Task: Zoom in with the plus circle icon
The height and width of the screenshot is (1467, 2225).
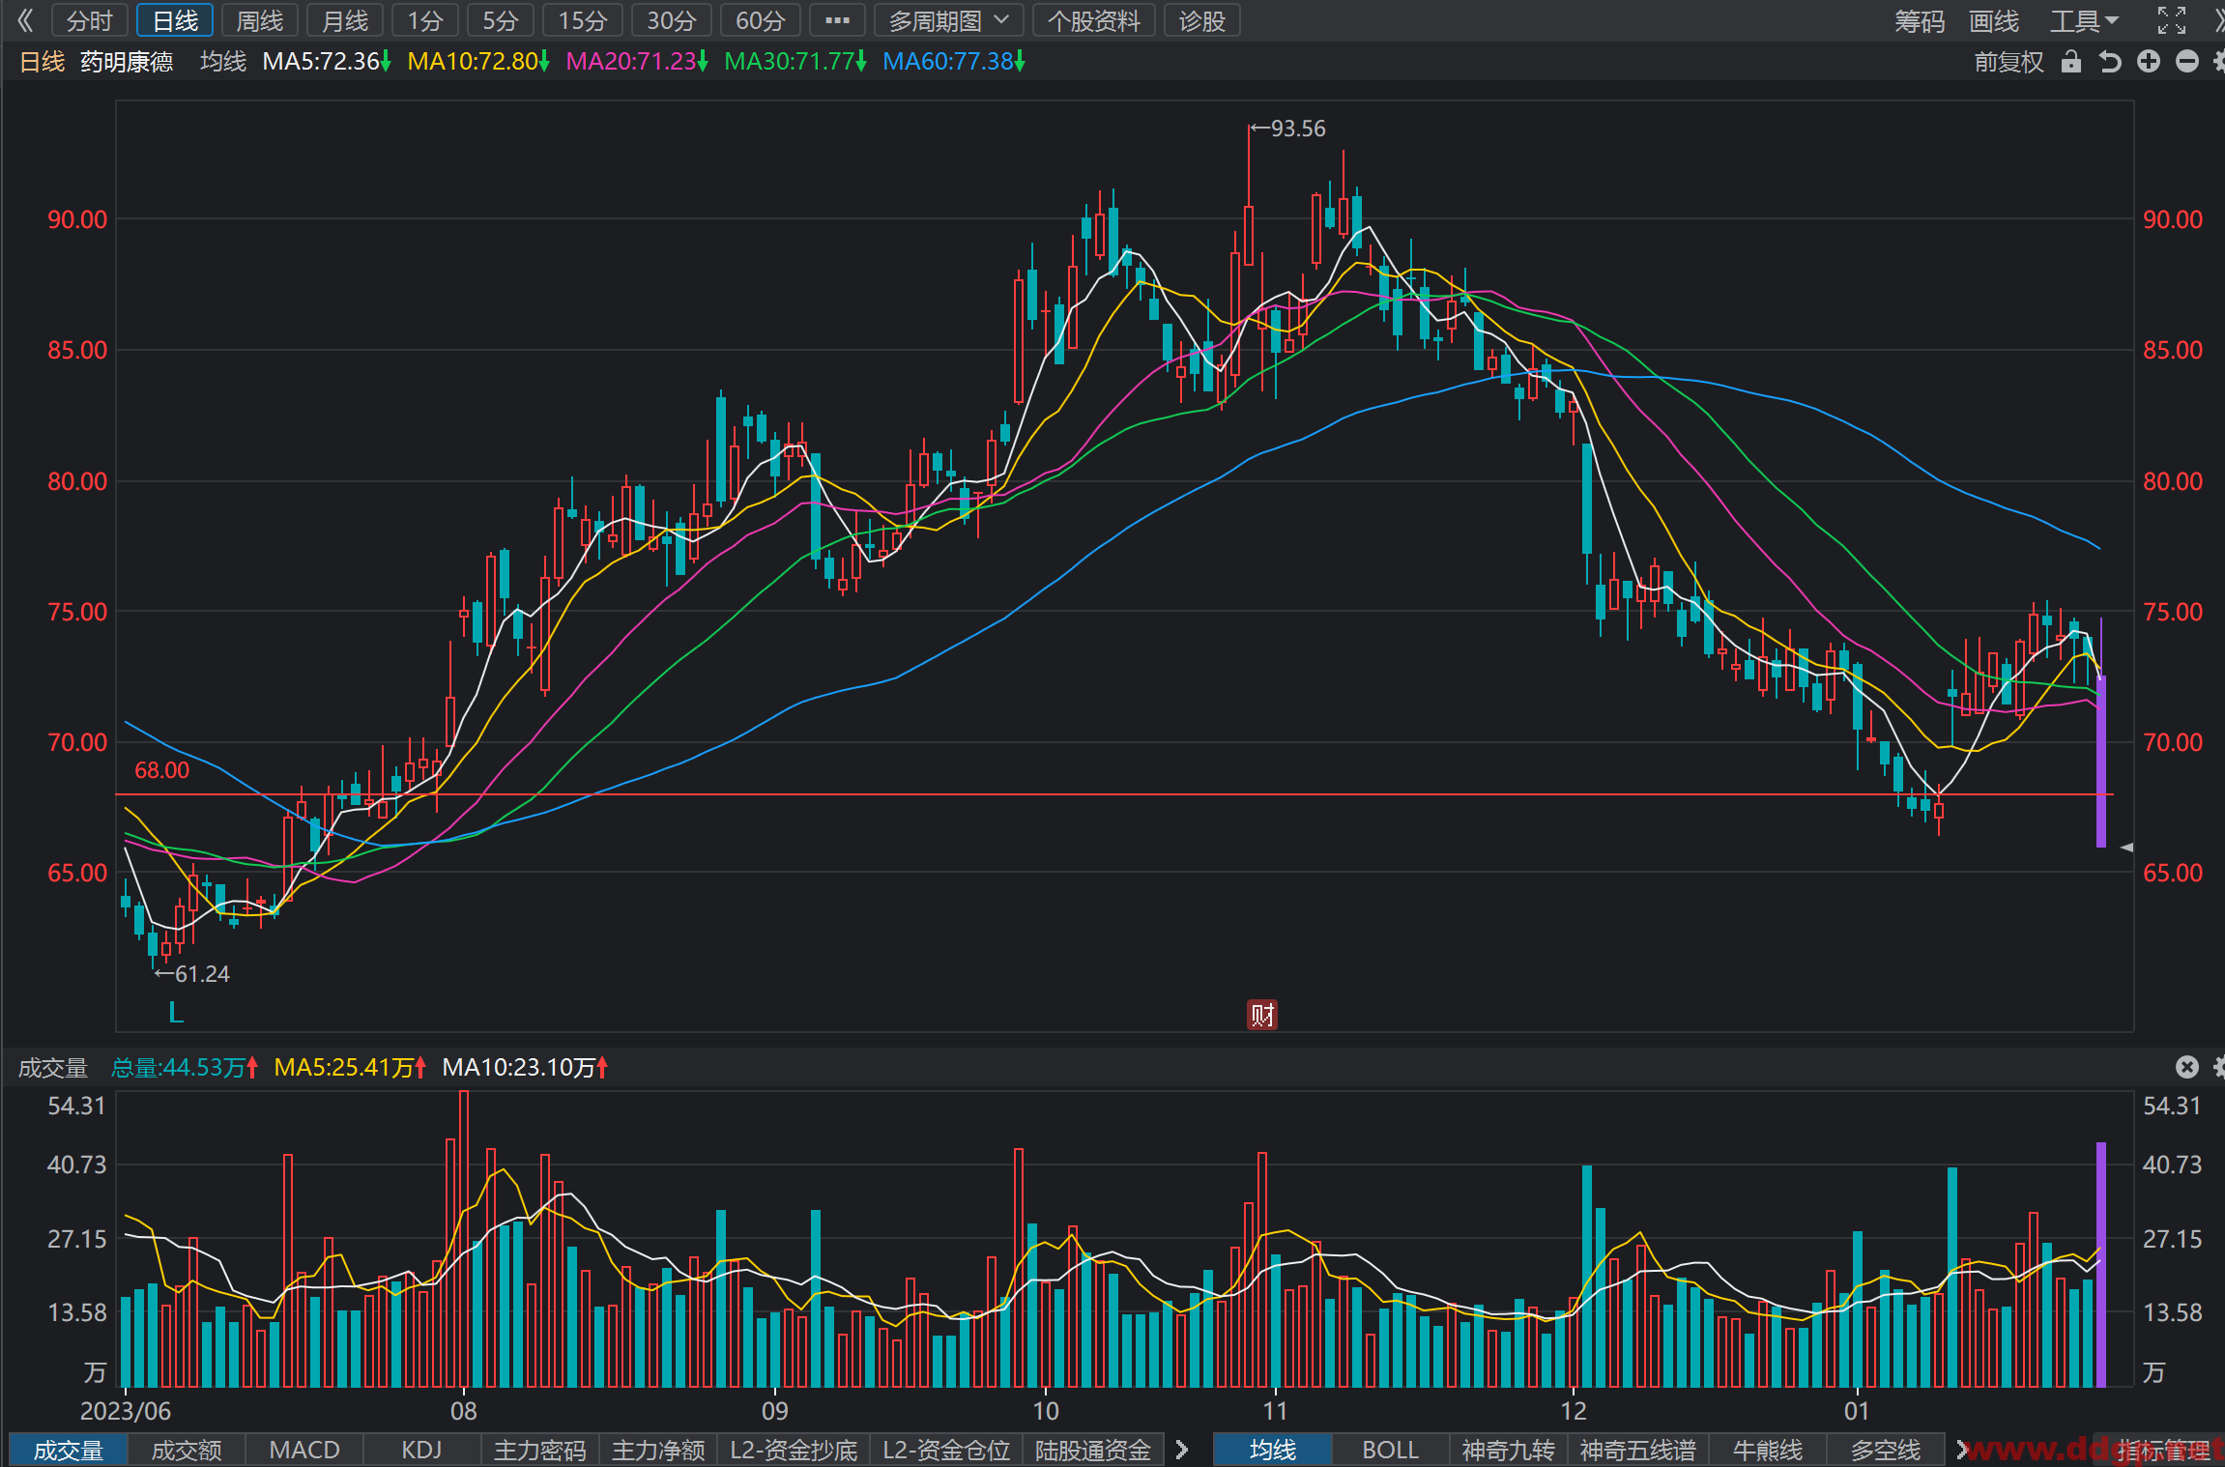Action: click(2148, 62)
